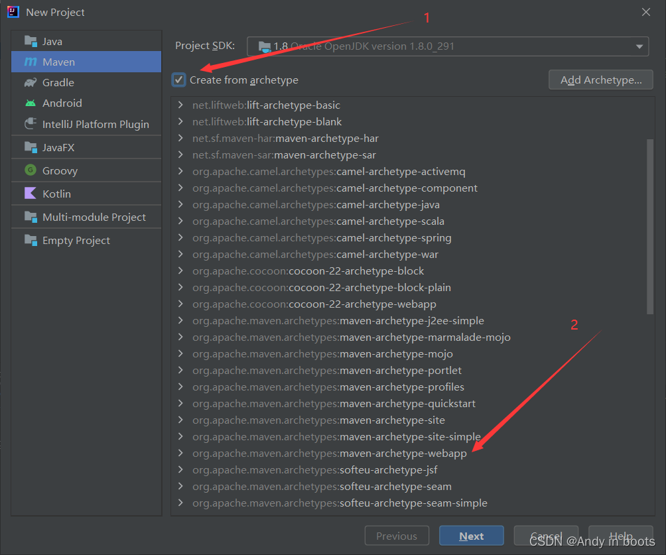The height and width of the screenshot is (555, 666).
Task: Select IntelliJ Platform Plugin label
Action: pos(96,125)
